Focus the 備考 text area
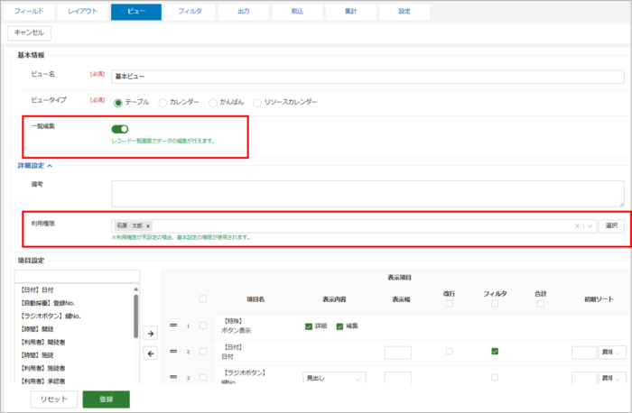Screen dimensions: 632x413 (367, 194)
